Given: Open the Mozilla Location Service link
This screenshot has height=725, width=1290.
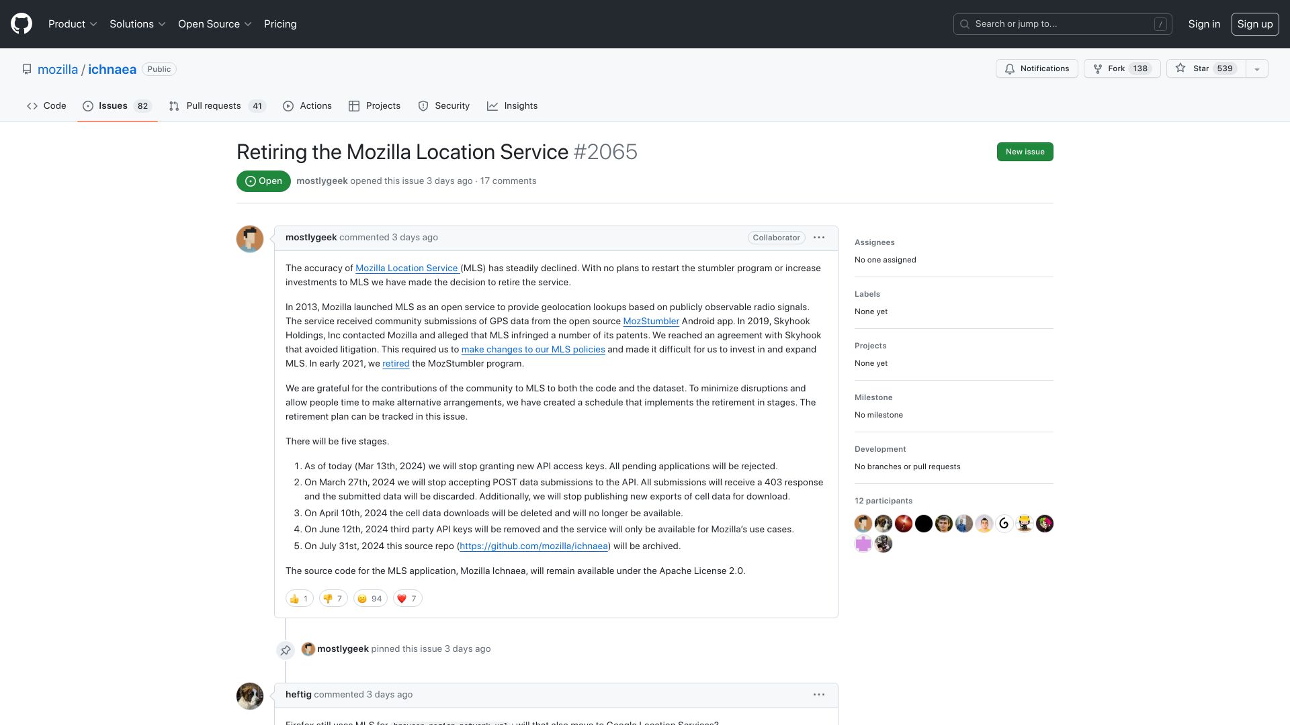Looking at the screenshot, I should coord(407,269).
